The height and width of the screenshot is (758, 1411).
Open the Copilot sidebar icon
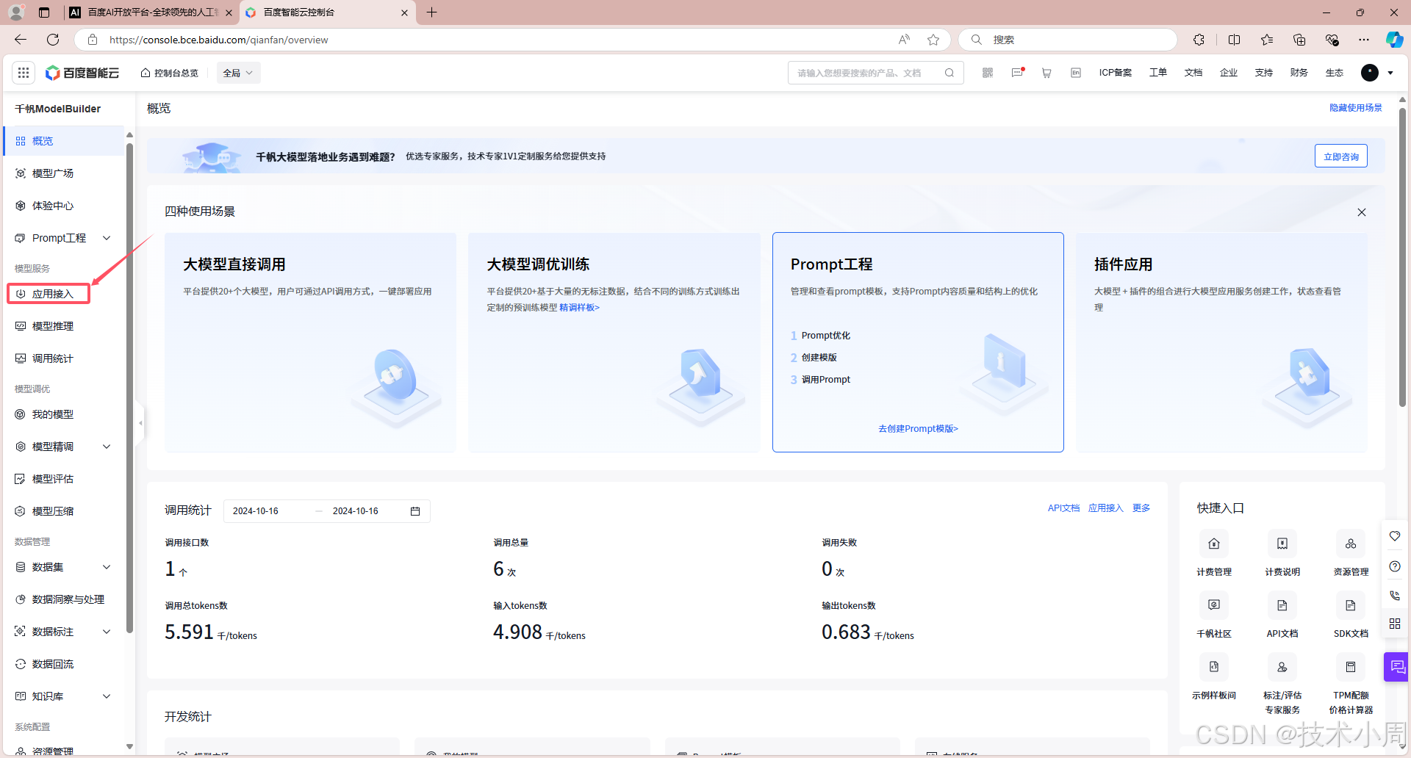click(1394, 40)
